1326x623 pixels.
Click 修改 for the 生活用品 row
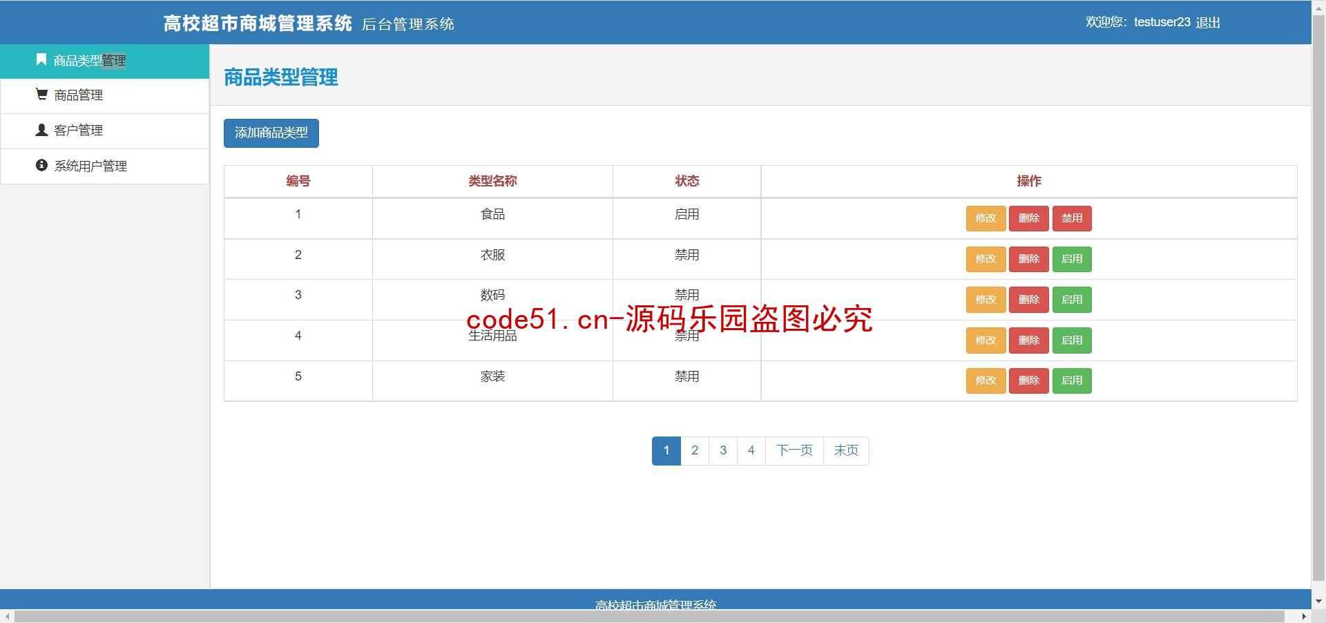pos(986,341)
